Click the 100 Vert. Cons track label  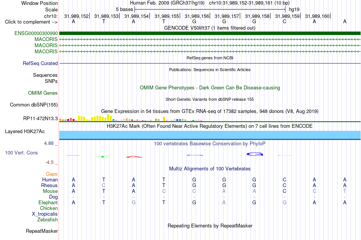click(21, 153)
